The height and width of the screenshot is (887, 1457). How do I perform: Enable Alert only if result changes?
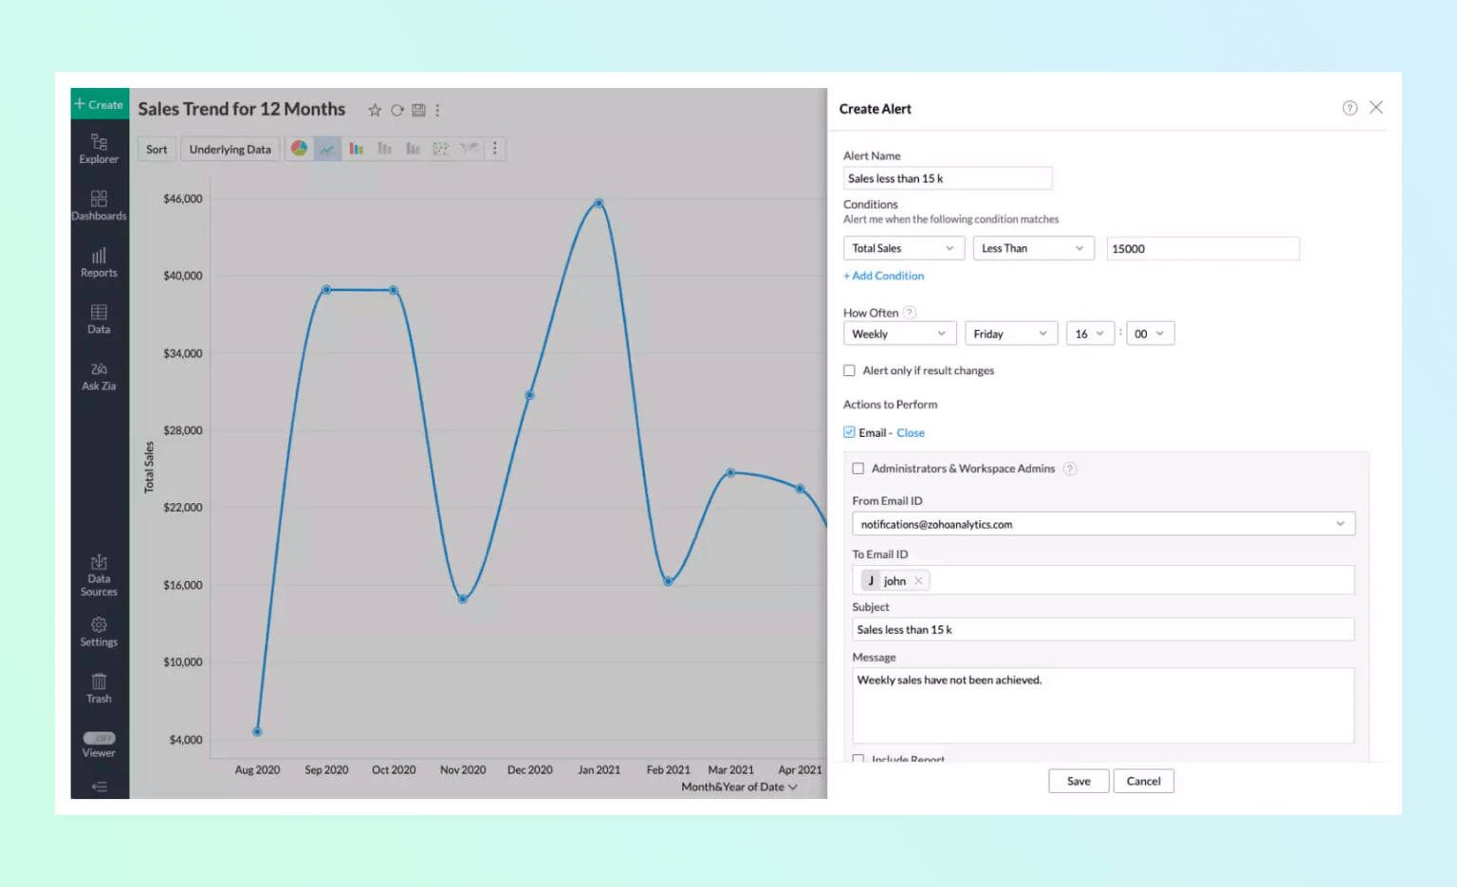849,371
